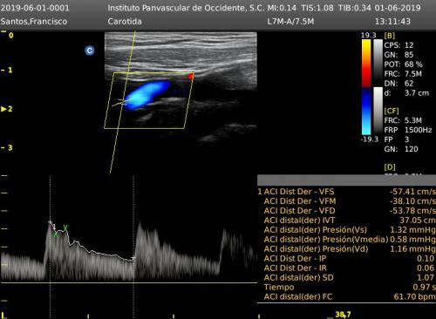Image resolution: width=436 pixels, height=319 pixels.
Task: Click the red marker on color box corner
Action: click(x=191, y=77)
